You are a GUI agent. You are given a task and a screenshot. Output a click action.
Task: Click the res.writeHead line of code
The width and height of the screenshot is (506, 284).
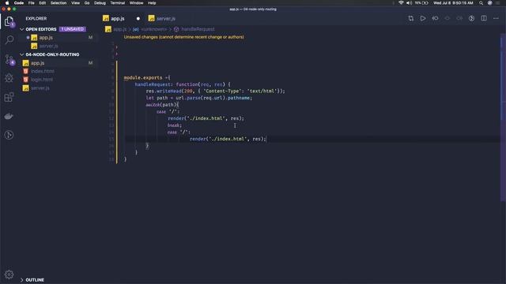(215, 92)
